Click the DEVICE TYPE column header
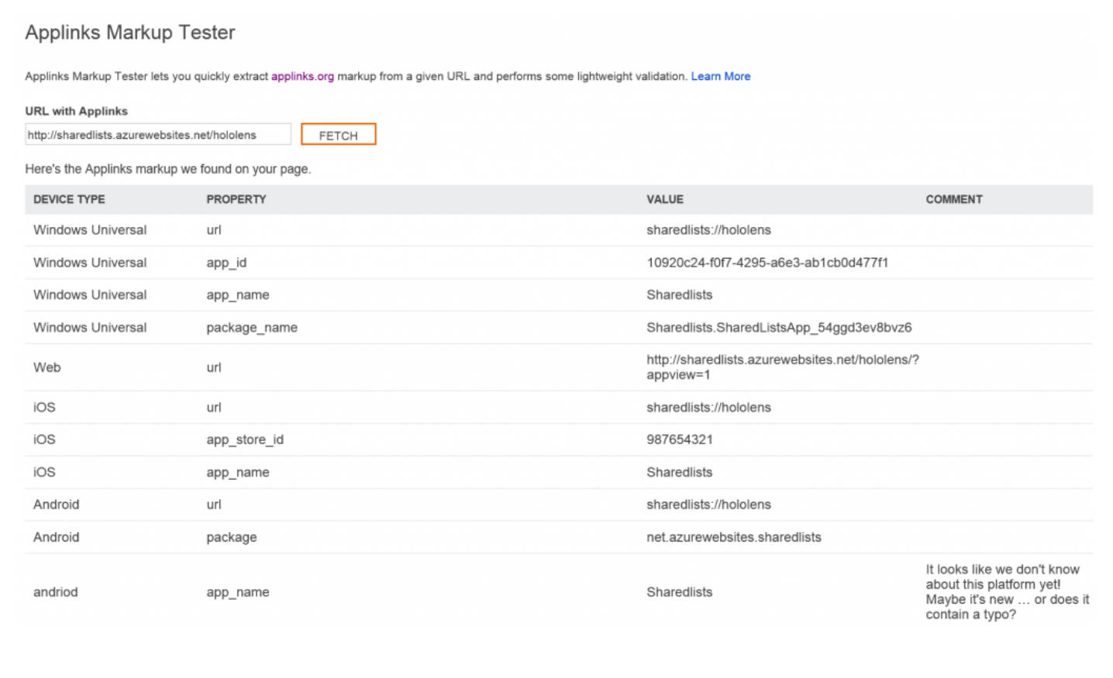 (69, 199)
